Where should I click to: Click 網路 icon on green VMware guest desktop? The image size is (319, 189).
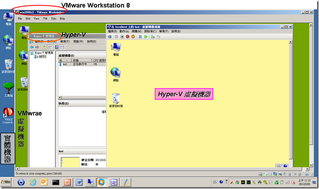24,58
